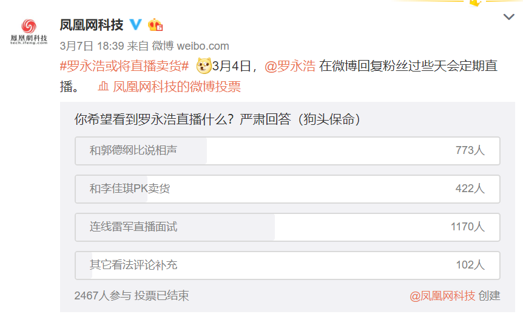Select poll option 和郭德纲比说相声
Screen dimensions: 523x317
coord(288,151)
